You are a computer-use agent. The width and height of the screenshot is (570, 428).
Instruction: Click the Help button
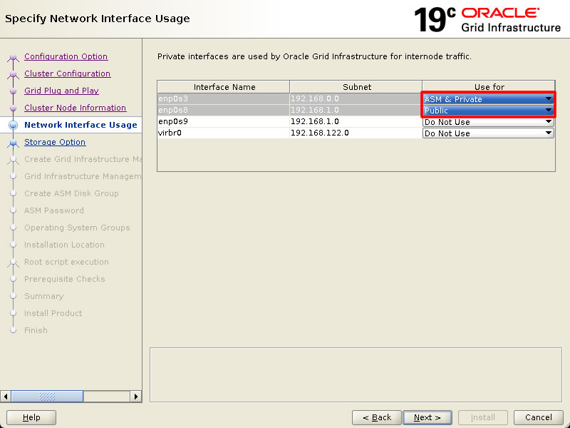coord(31,417)
